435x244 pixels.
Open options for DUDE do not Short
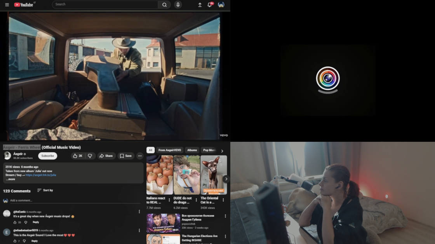click(196, 200)
